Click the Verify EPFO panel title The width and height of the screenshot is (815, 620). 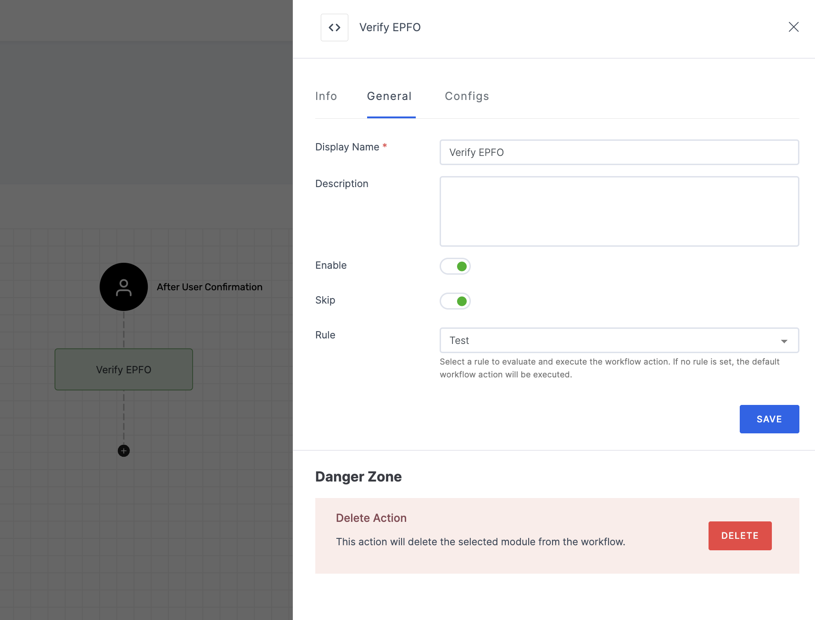tap(390, 28)
